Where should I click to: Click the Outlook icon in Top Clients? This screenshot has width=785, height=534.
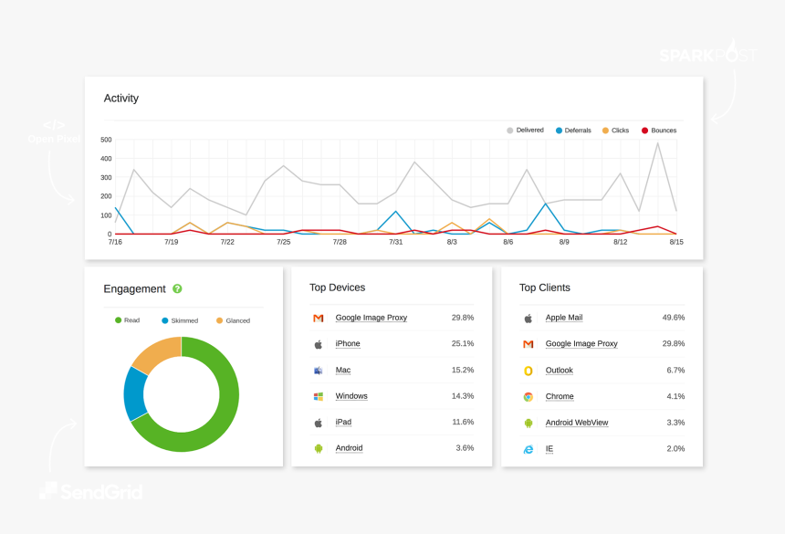pyautogui.click(x=528, y=371)
